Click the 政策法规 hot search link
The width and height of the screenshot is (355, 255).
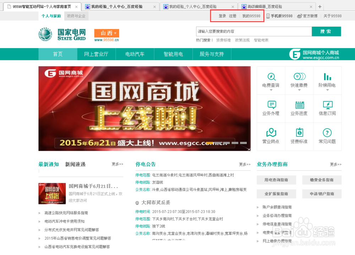click(242, 40)
